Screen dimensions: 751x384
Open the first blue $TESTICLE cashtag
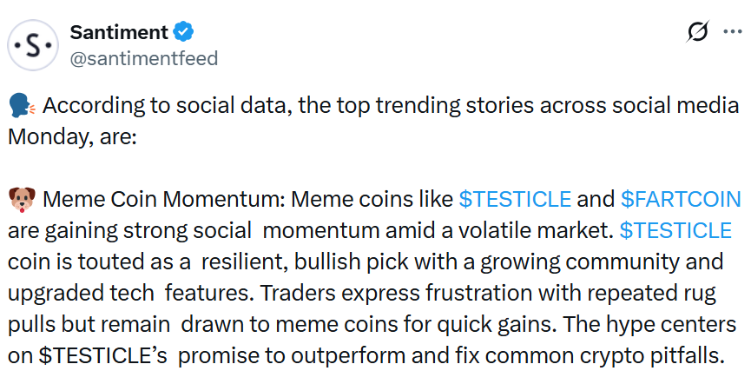pos(515,200)
